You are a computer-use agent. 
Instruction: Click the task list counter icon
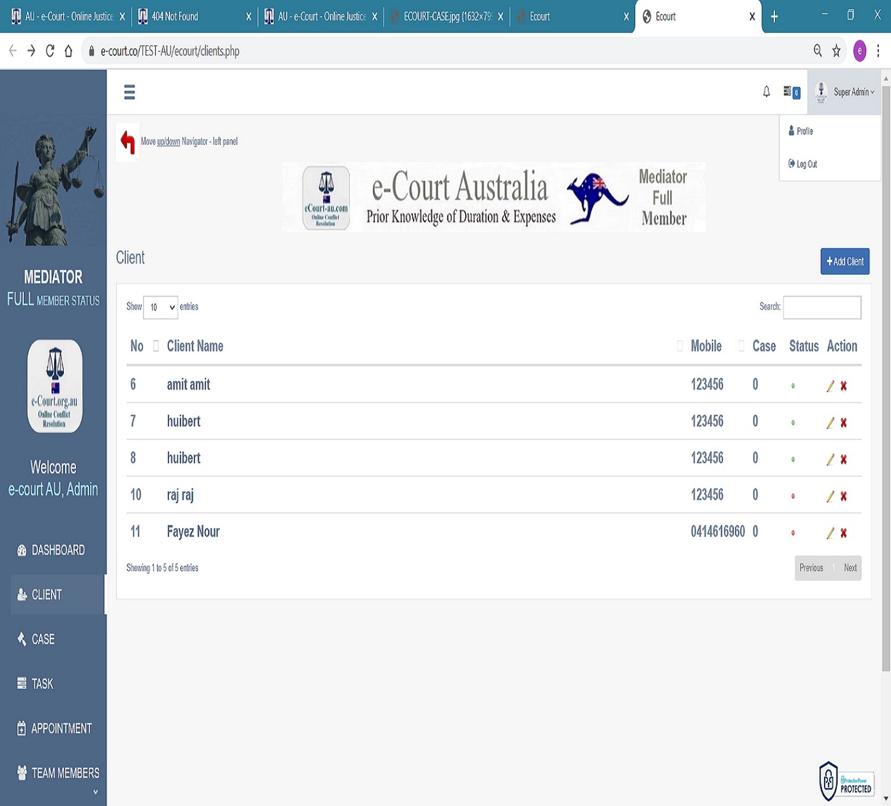click(x=791, y=92)
